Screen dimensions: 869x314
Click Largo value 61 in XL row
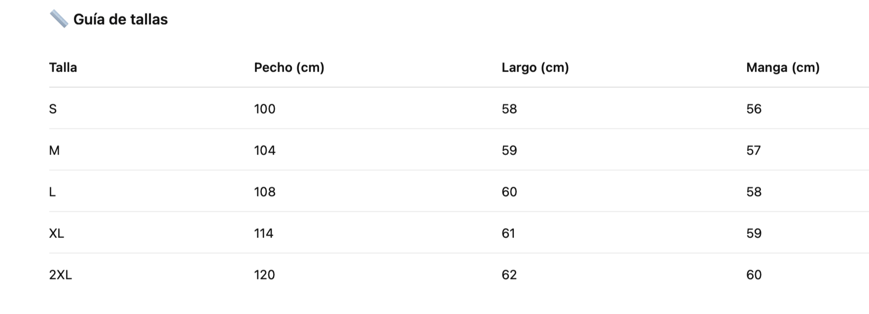point(508,233)
